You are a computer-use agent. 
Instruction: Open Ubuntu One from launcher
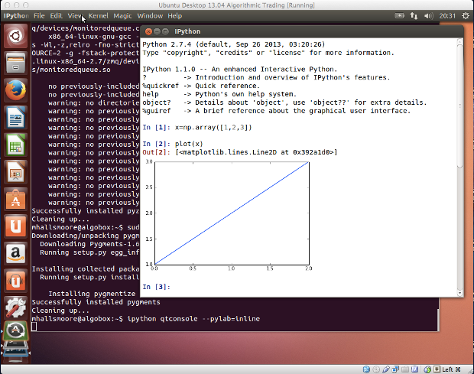coord(15,226)
